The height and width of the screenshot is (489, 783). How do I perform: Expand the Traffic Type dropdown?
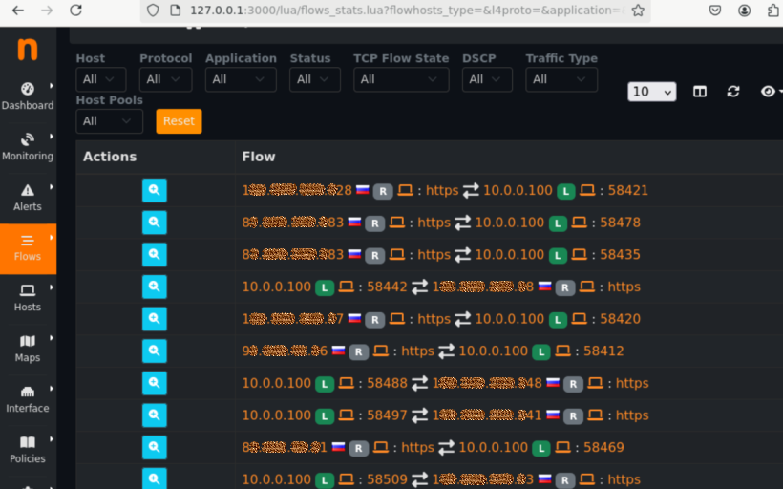pos(561,79)
